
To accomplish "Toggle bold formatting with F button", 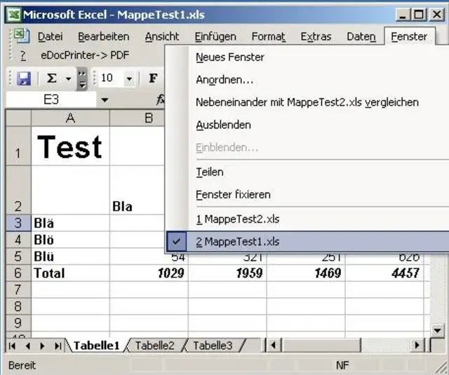I will tap(153, 78).
